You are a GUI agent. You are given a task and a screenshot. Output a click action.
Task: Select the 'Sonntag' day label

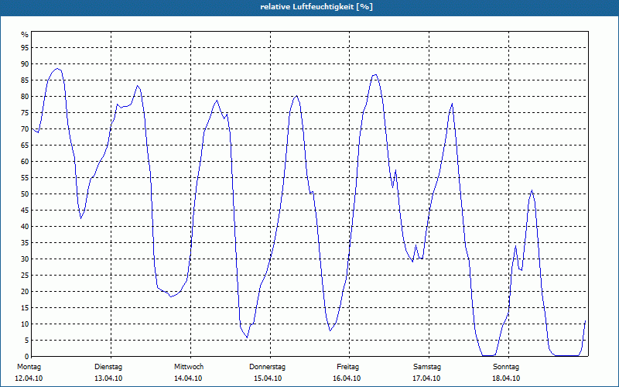[506, 367]
